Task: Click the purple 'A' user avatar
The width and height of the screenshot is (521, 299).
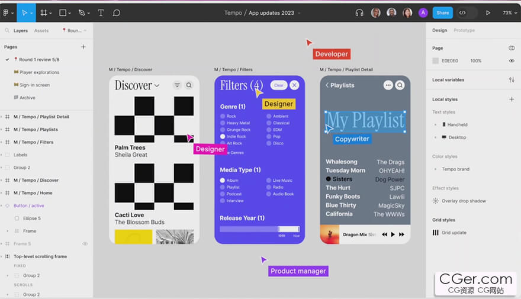Action: point(423,12)
